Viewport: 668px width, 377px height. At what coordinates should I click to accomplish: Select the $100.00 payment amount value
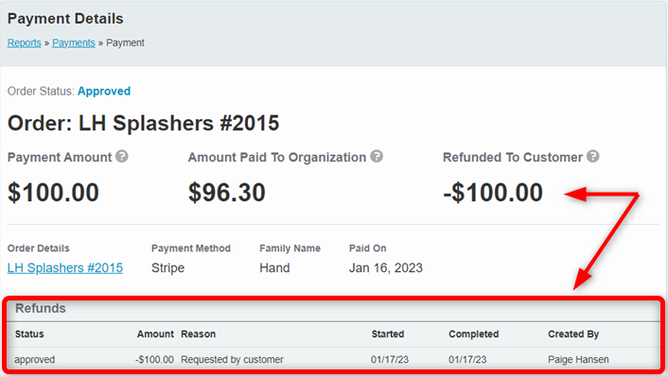(x=53, y=193)
